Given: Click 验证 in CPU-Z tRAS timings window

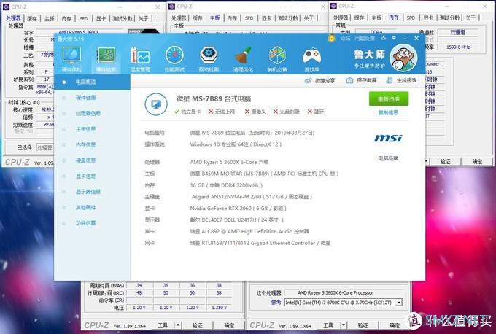Looking at the screenshot, I should 198,325.
